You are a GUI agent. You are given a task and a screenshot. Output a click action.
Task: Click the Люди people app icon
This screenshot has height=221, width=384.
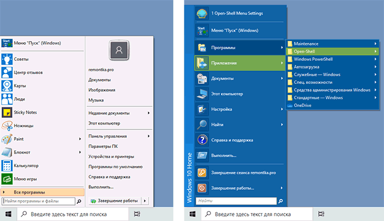7,99
